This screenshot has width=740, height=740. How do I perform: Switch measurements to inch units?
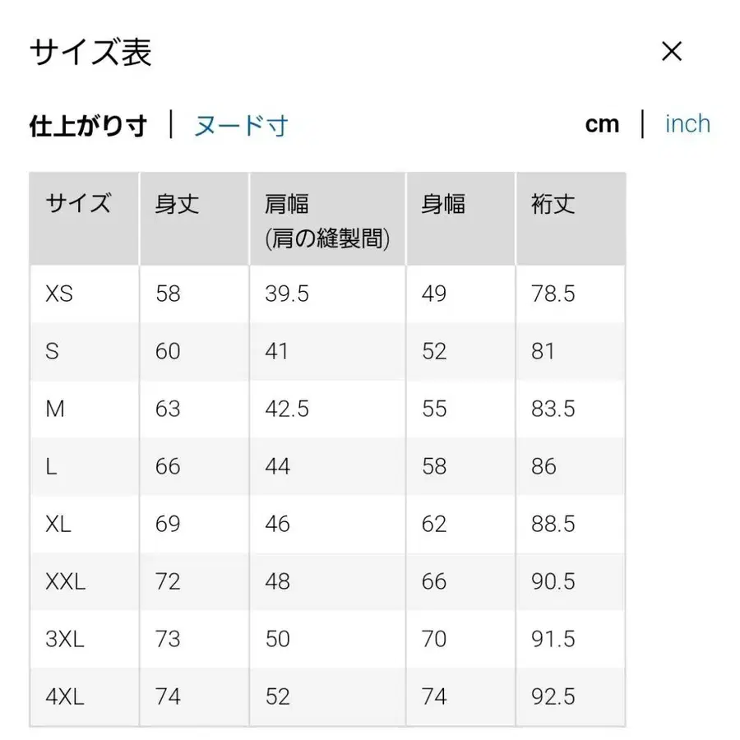687,123
